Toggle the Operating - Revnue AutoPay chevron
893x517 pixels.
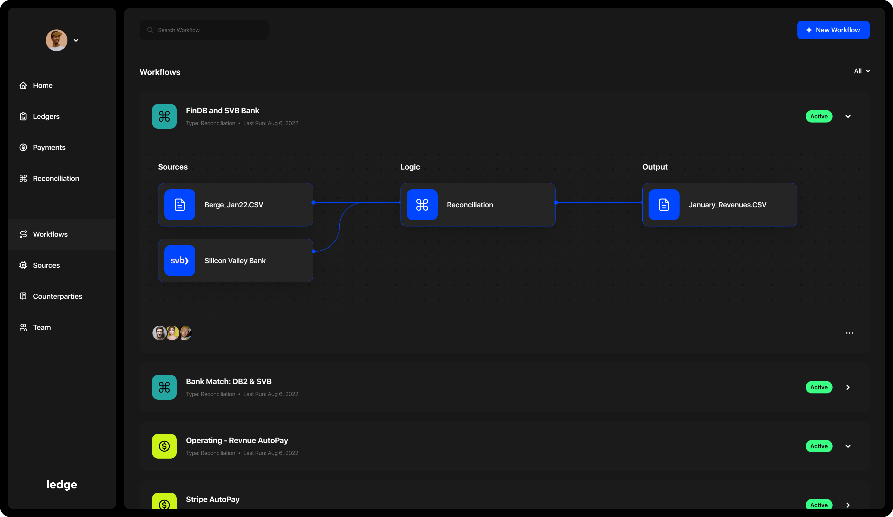pyautogui.click(x=848, y=446)
